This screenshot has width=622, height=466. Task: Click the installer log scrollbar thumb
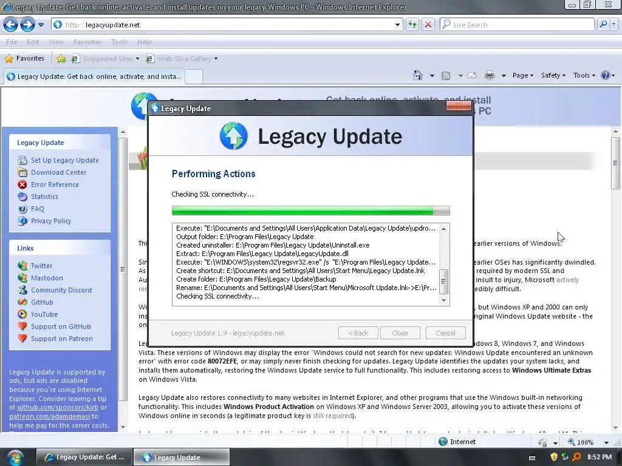pos(443,282)
